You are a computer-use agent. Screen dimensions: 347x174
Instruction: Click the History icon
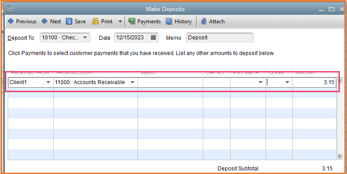(169, 21)
